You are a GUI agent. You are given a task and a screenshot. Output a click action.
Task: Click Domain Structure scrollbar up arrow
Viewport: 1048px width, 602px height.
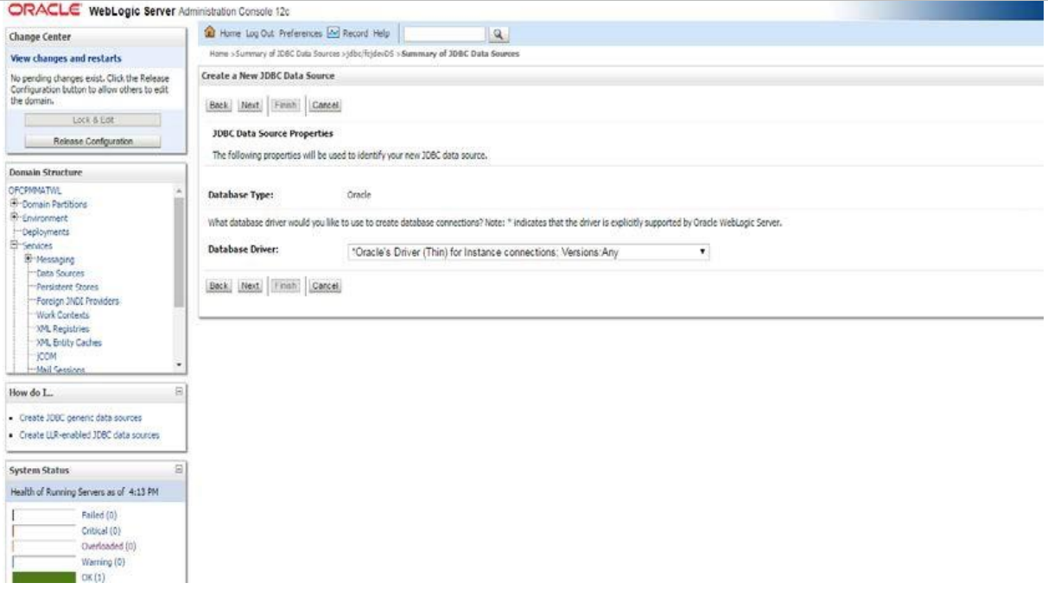pos(179,190)
